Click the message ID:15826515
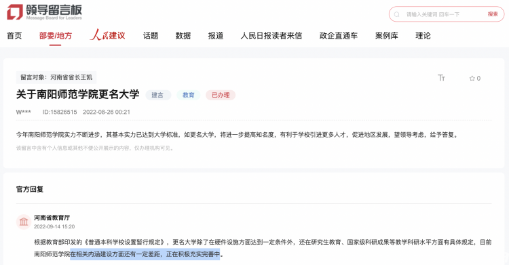Image resolution: width=509 pixels, height=265 pixels. click(60, 113)
